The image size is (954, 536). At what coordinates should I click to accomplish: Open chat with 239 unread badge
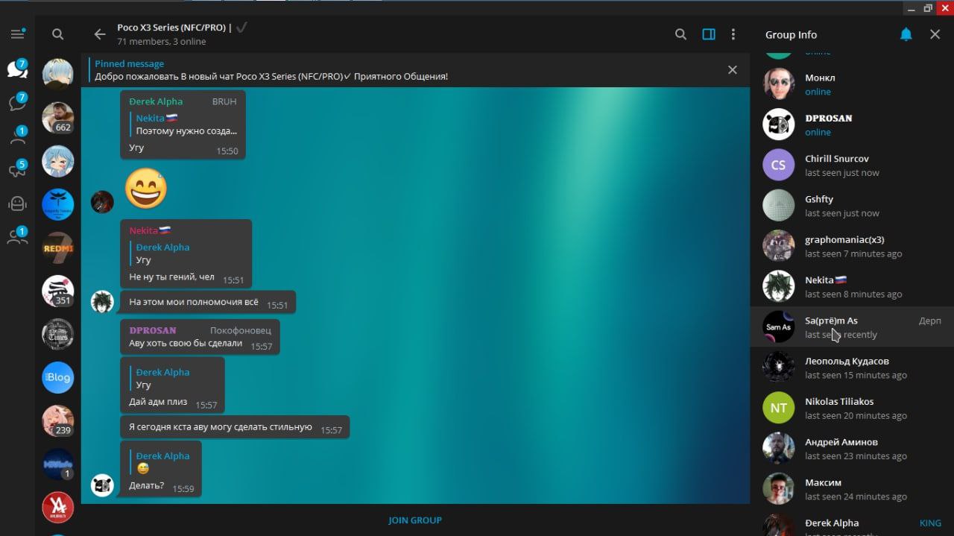tap(58, 421)
